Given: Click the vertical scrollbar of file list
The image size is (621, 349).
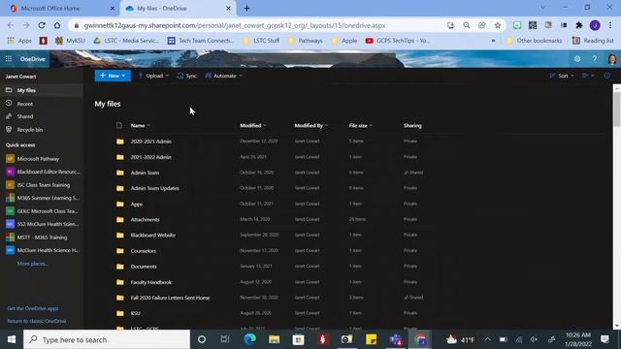Looking at the screenshot, I should click(x=617, y=111).
